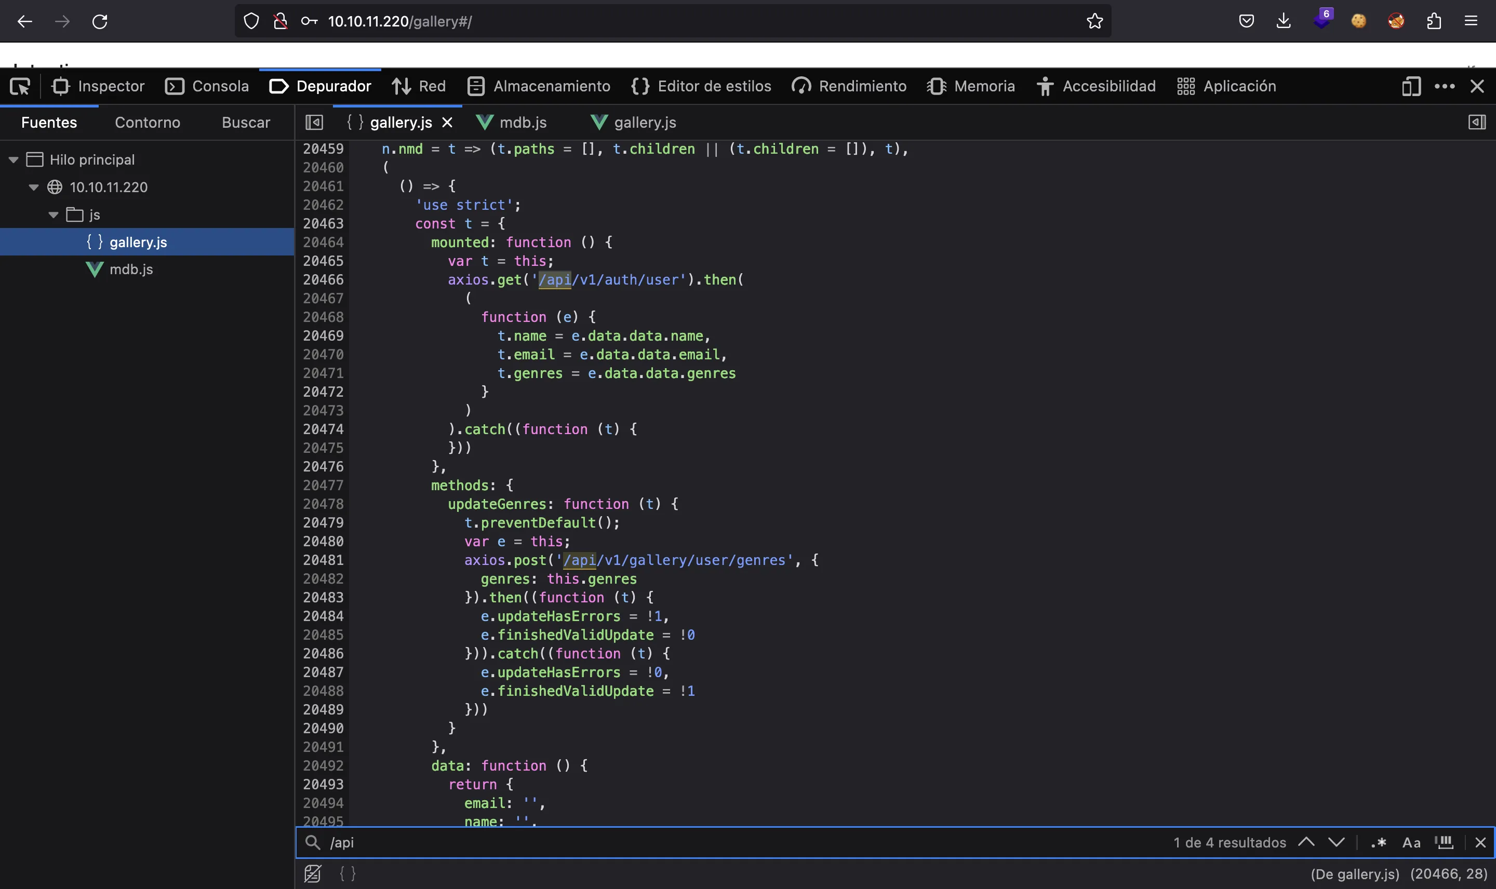Open the mdb.js editor tab

[511, 123]
